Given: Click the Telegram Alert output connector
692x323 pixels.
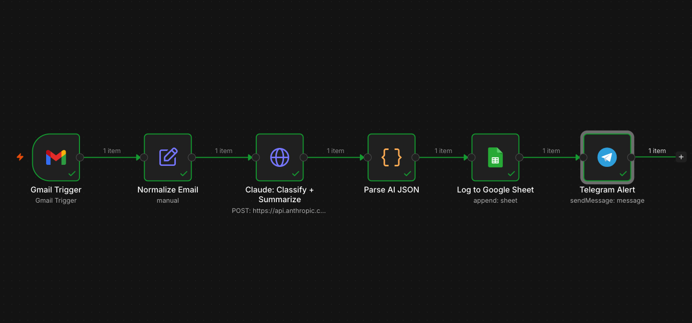Looking at the screenshot, I should 631,157.
